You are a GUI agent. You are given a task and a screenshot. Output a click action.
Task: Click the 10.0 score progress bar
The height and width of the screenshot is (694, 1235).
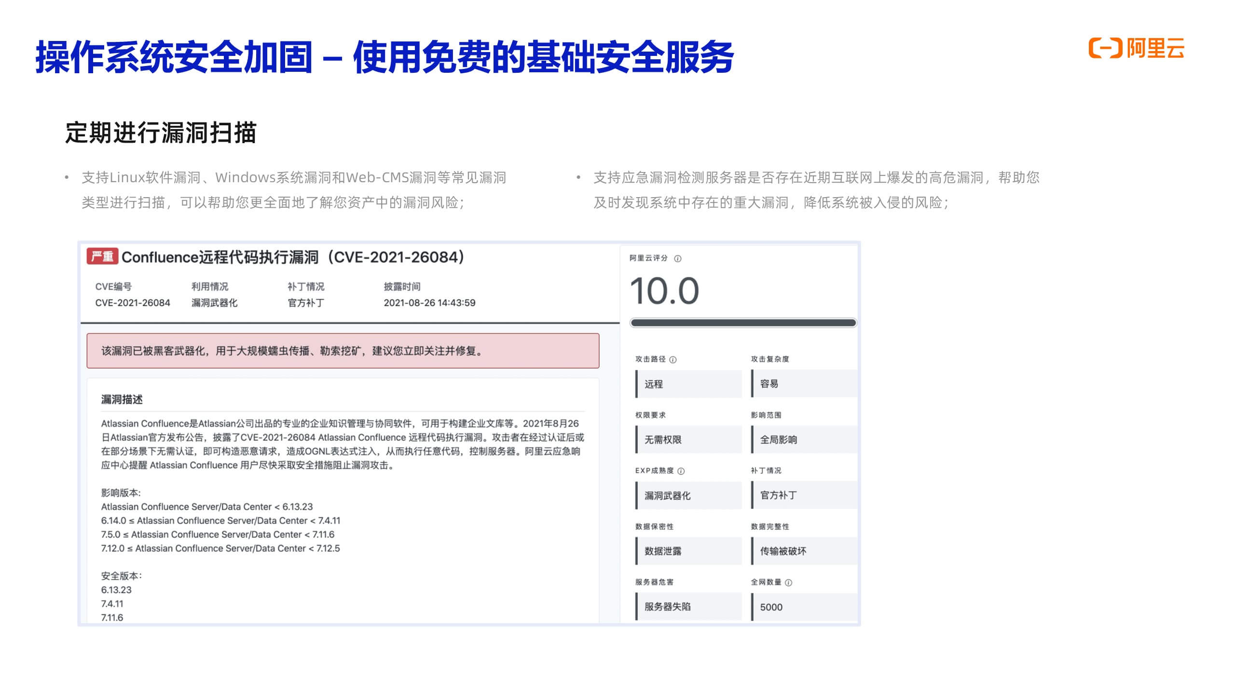point(743,323)
